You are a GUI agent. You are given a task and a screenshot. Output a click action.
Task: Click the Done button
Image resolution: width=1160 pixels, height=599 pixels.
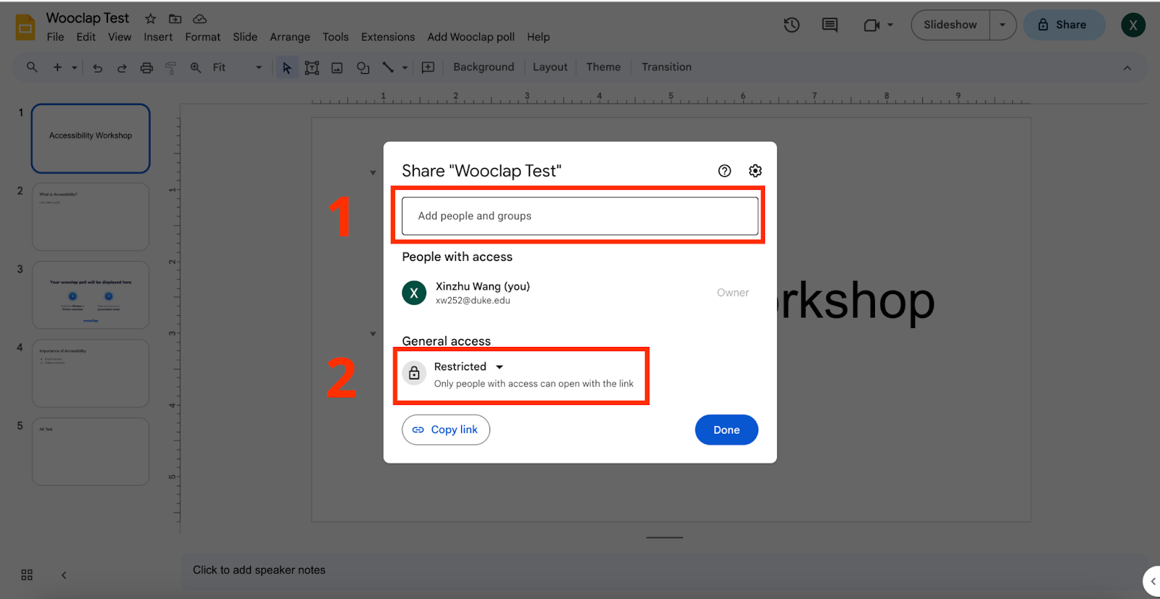[x=726, y=430]
